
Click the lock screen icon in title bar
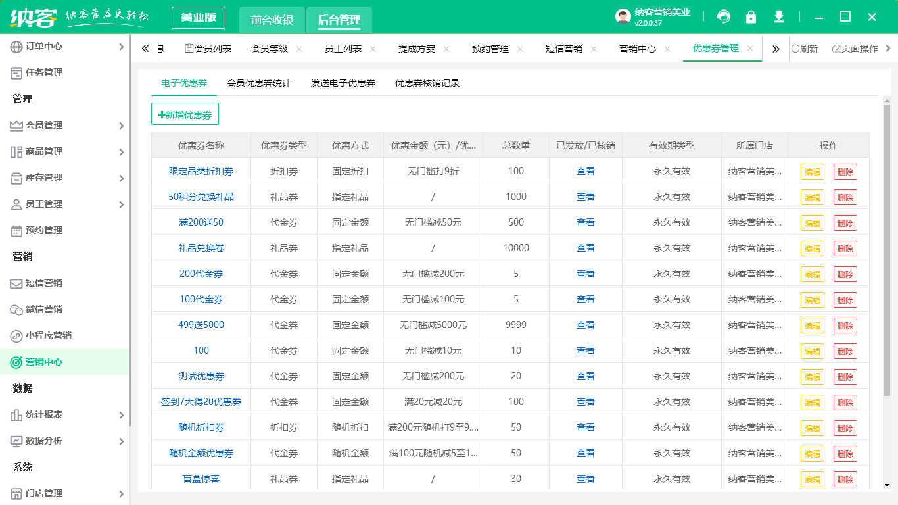click(x=751, y=16)
